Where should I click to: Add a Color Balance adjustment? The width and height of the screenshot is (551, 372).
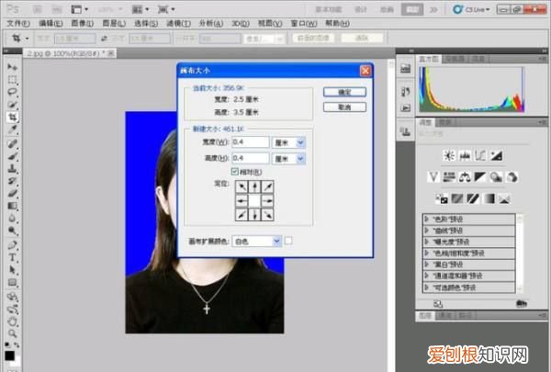click(465, 177)
